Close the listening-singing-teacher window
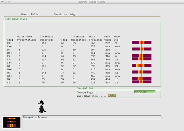Image resolution: width=184 pixels, height=131 pixels. point(3,2)
